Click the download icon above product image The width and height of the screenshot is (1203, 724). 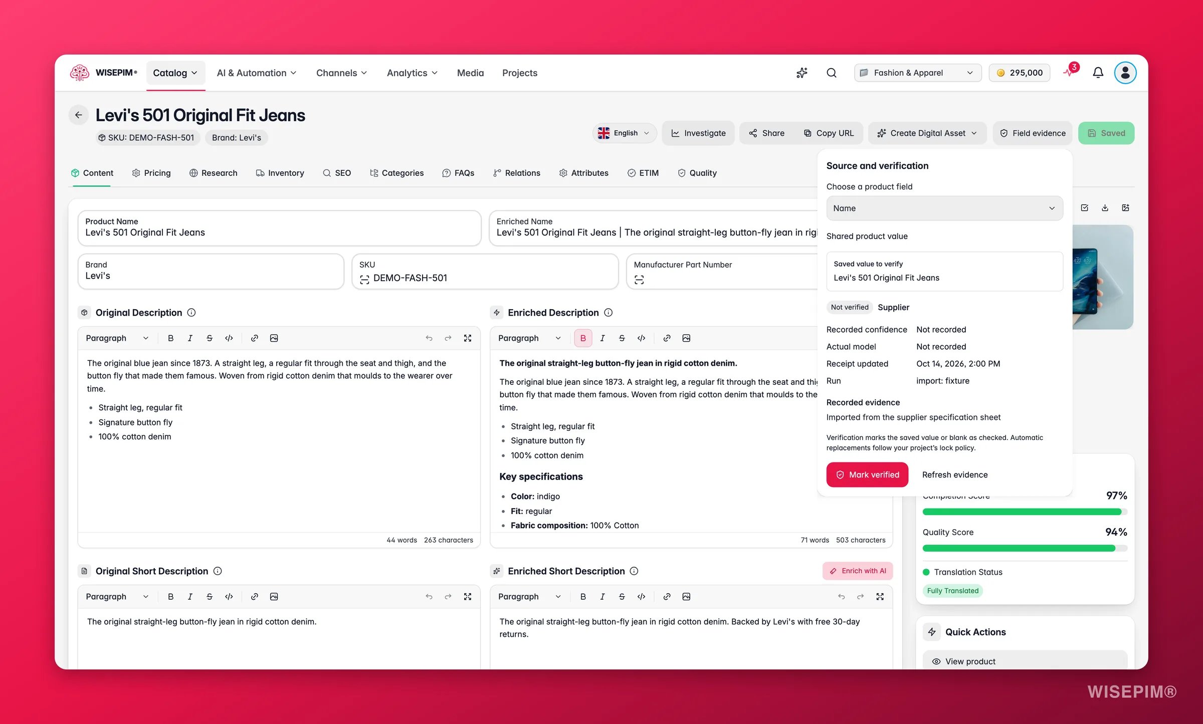1105,208
